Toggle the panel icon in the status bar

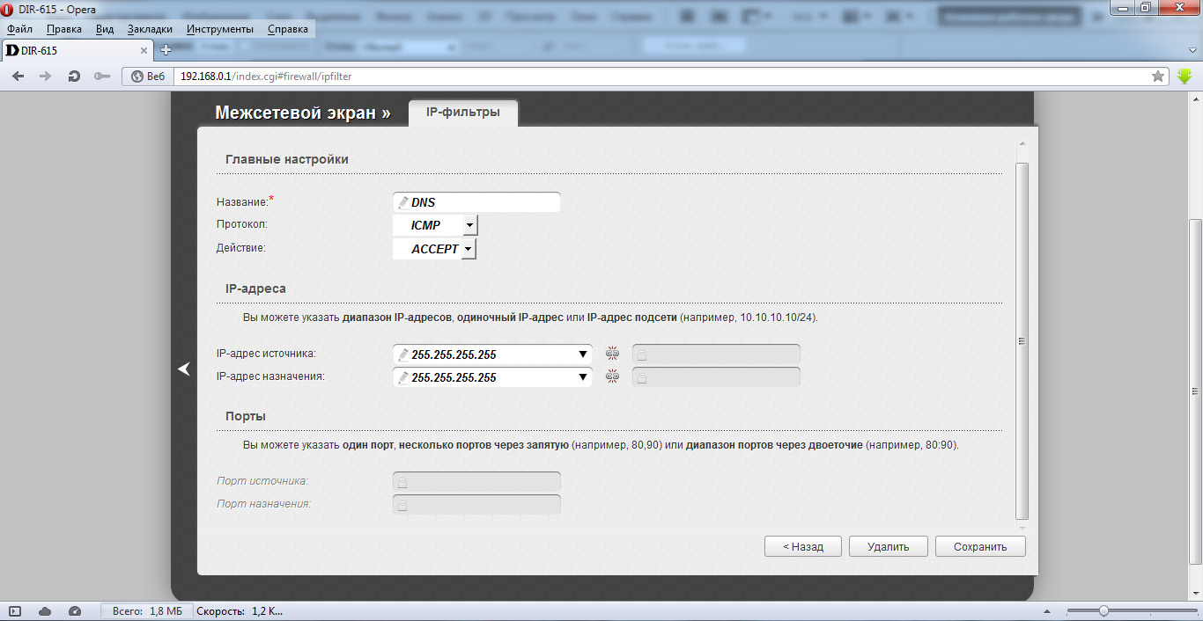[x=16, y=610]
